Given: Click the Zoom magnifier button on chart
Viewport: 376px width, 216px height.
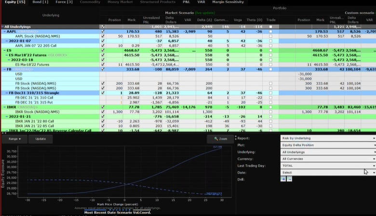Looking at the screenshot, I should point(220,139).
